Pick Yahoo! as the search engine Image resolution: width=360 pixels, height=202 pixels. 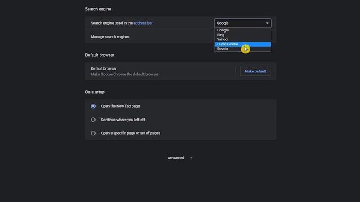[242, 39]
